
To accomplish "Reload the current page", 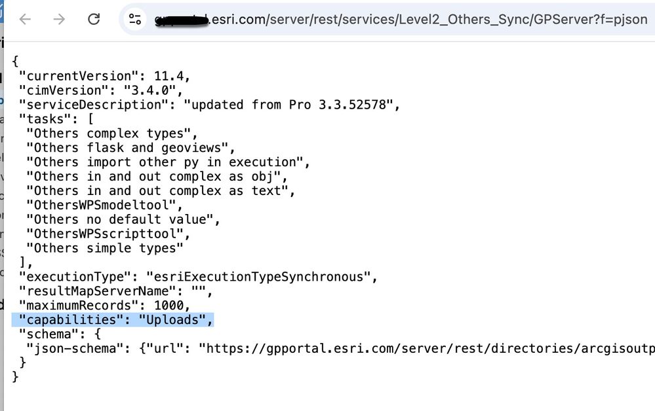I will coord(94,19).
